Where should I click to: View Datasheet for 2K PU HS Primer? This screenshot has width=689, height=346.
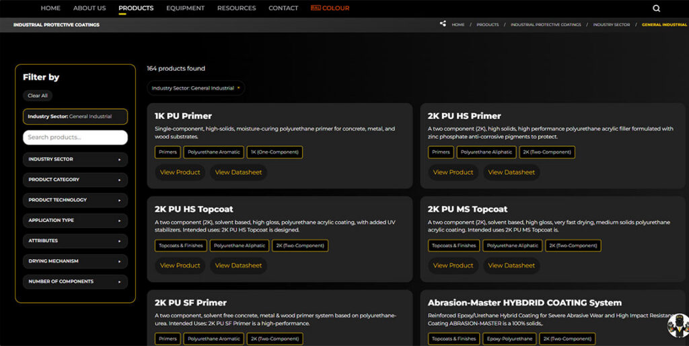tap(511, 172)
